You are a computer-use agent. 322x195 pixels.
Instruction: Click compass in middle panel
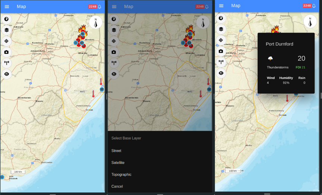click(203, 22)
